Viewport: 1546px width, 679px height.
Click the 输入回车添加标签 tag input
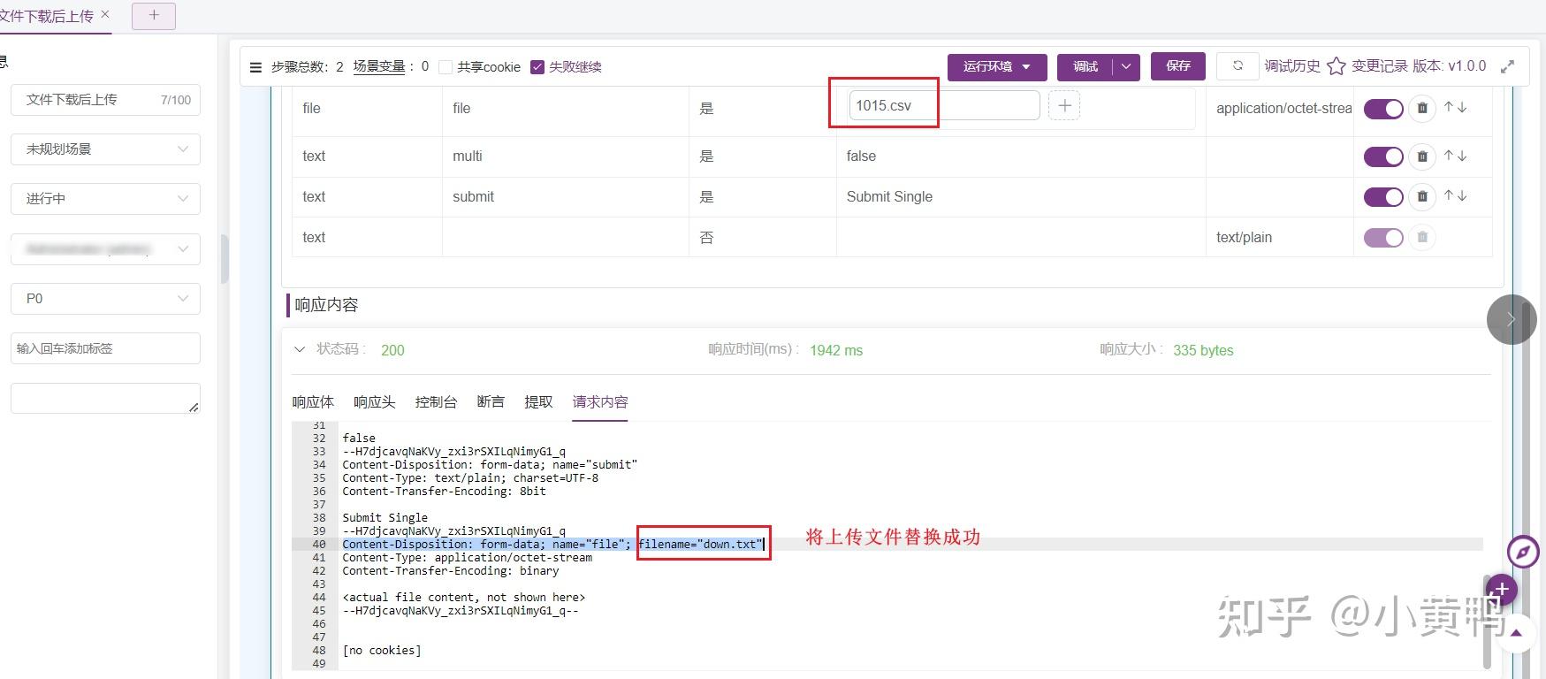point(105,348)
